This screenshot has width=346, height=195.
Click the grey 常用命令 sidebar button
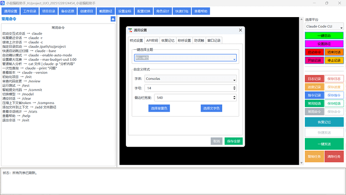click(314, 112)
